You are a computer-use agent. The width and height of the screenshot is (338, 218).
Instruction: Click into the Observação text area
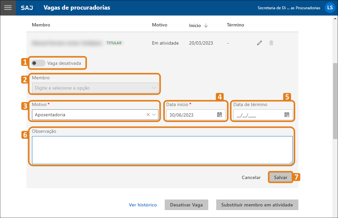[162, 150]
